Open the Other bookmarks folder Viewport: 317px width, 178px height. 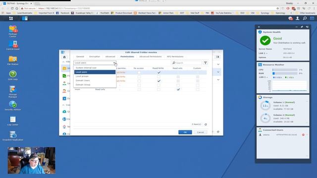[x=306, y=13]
